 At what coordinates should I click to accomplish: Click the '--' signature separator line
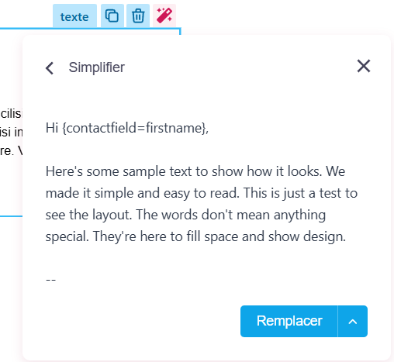point(50,280)
